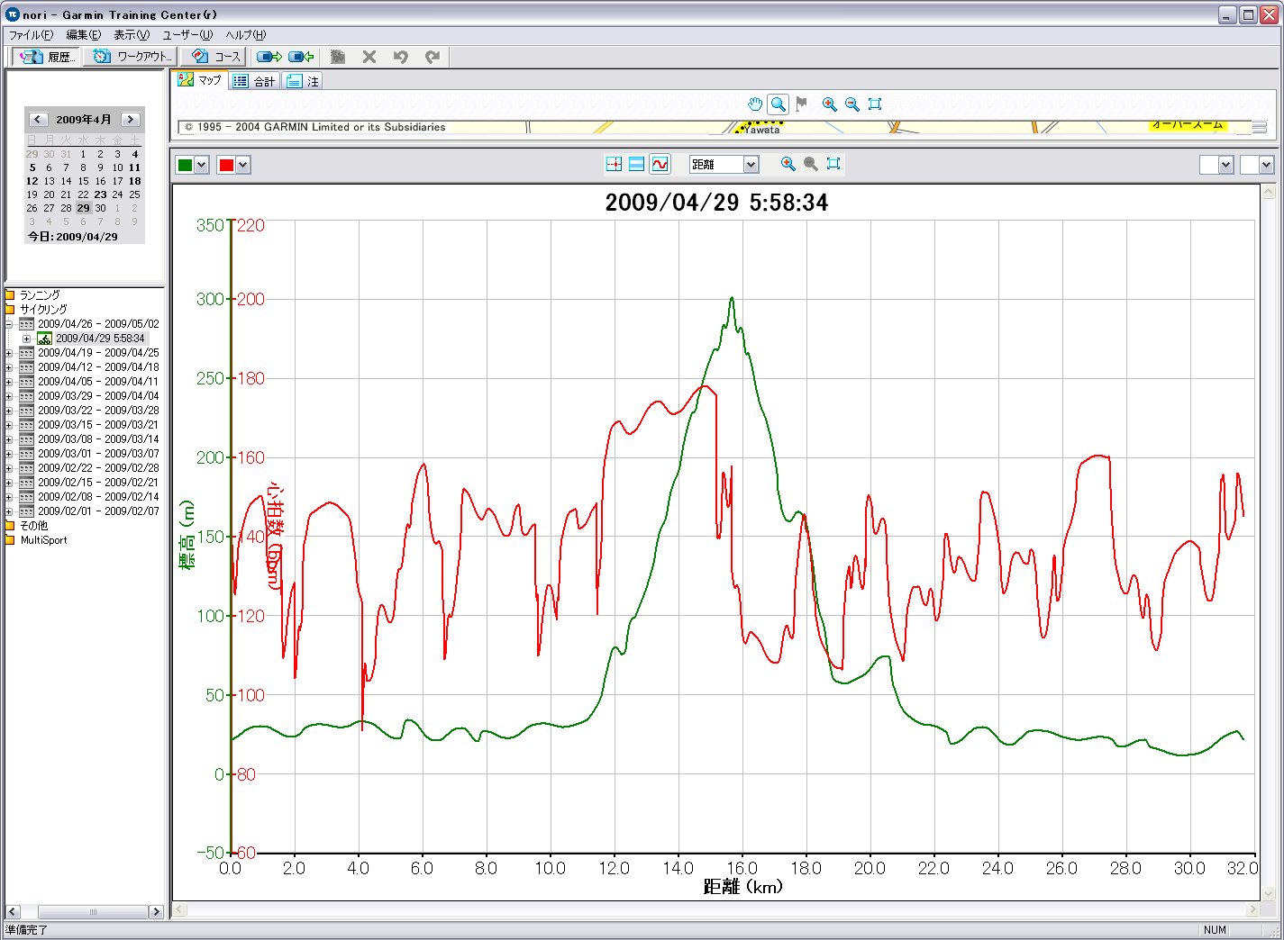Click right arrow of history horizontal scrollbar
The image size is (1284, 940).
(x=156, y=912)
